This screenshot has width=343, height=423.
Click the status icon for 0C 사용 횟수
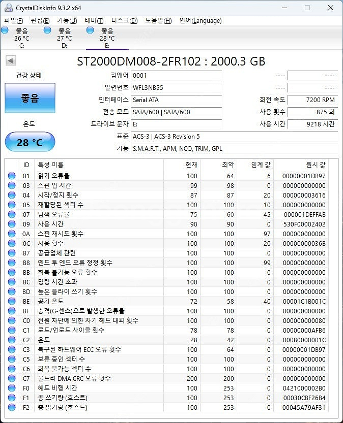tap(12, 243)
